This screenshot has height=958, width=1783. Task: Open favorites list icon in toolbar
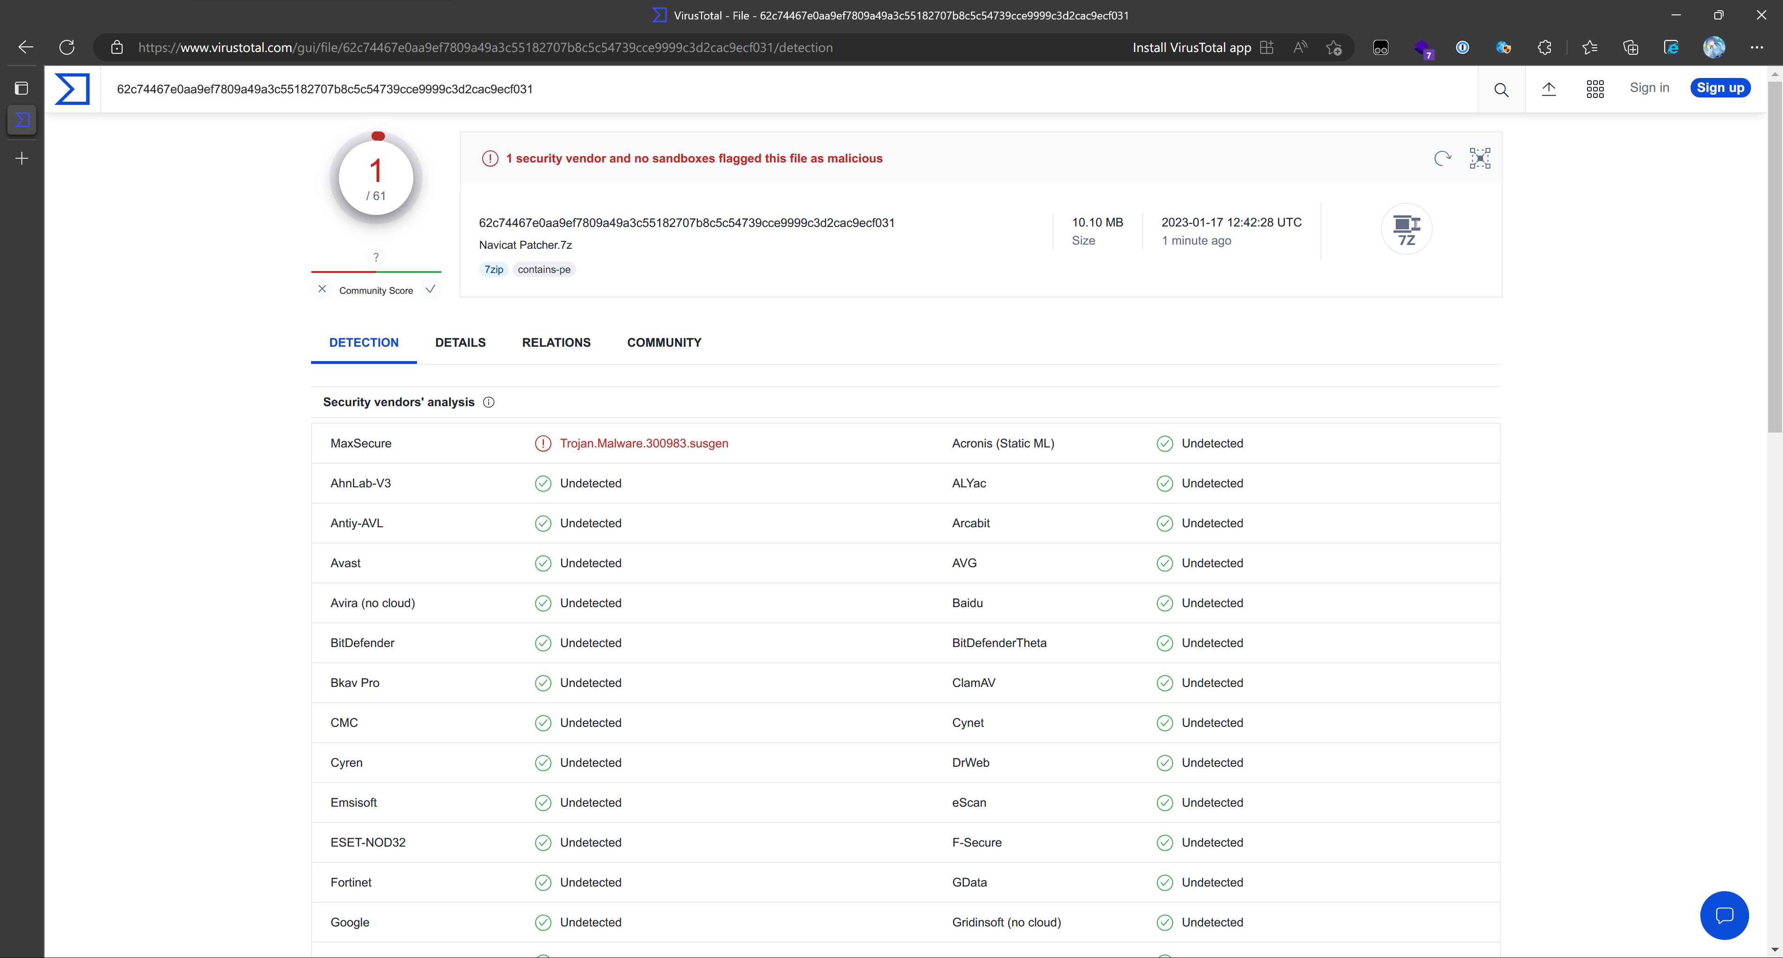click(1590, 47)
